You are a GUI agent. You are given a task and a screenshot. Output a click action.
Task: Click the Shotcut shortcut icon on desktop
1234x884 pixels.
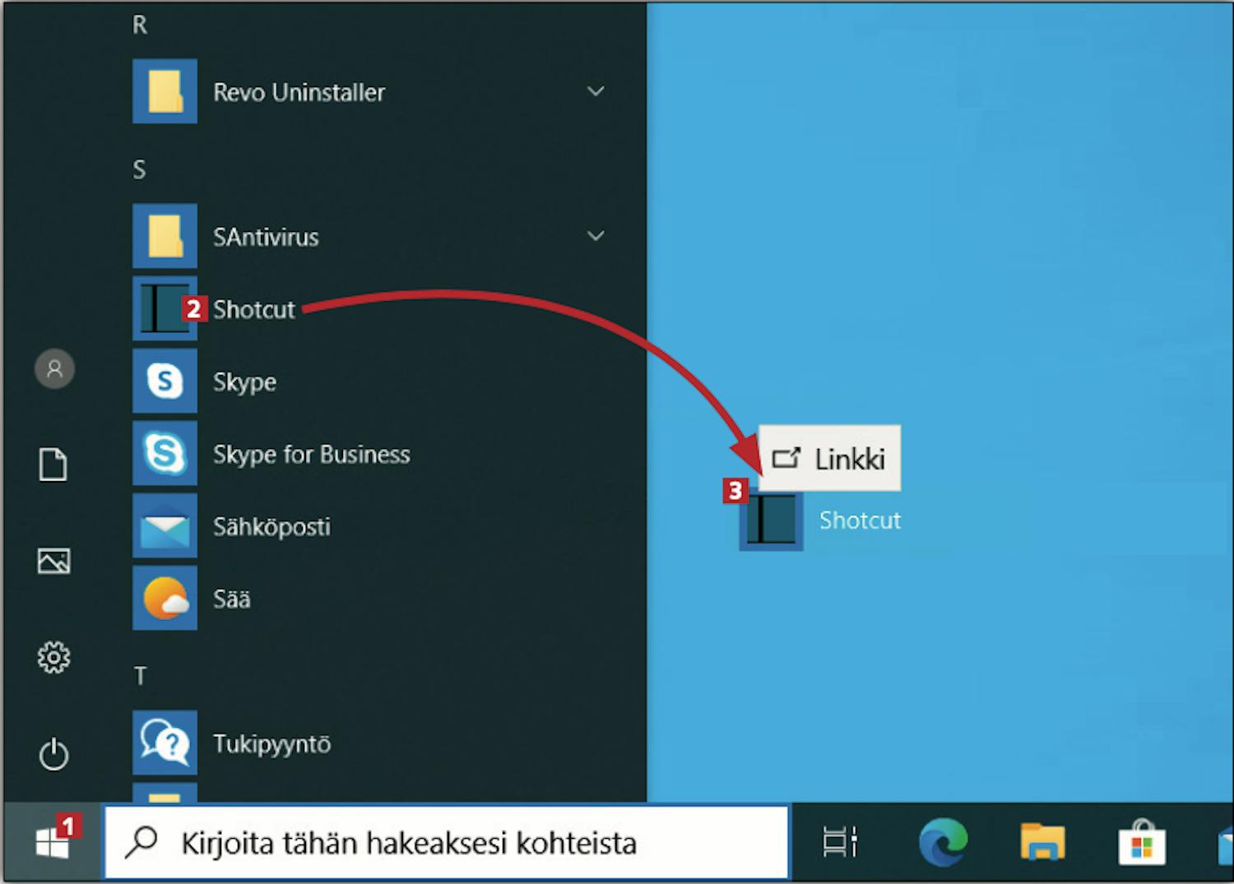tap(772, 519)
